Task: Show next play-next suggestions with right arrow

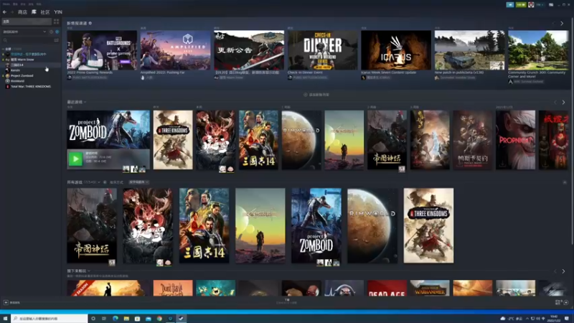Action: click(x=564, y=271)
